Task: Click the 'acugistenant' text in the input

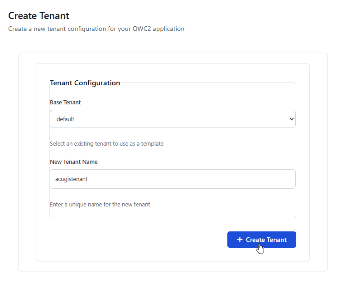Action: coord(71,179)
